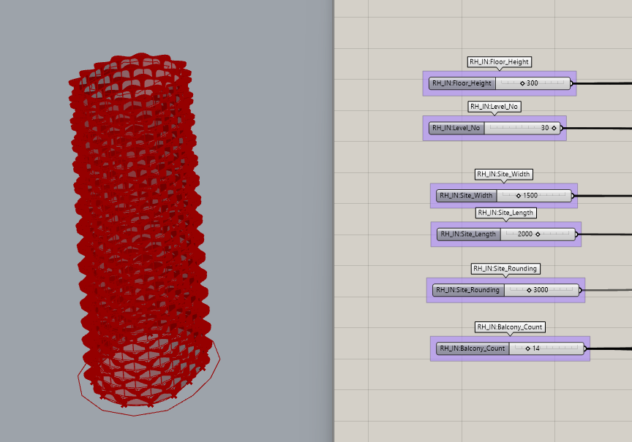Image resolution: width=632 pixels, height=442 pixels.
Task: Click the Level_No slider handle at 30
Action: point(554,128)
